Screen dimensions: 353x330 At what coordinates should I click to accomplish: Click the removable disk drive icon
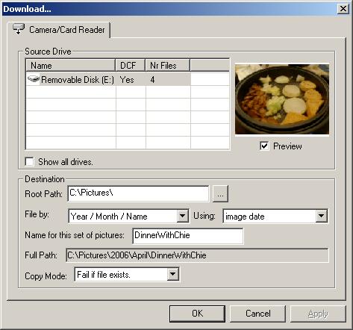(34, 79)
